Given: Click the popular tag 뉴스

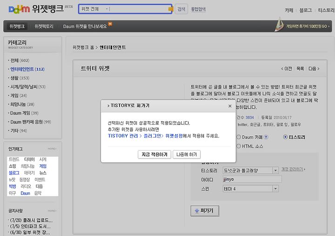Looking at the screenshot, I should [x=43, y=173].
